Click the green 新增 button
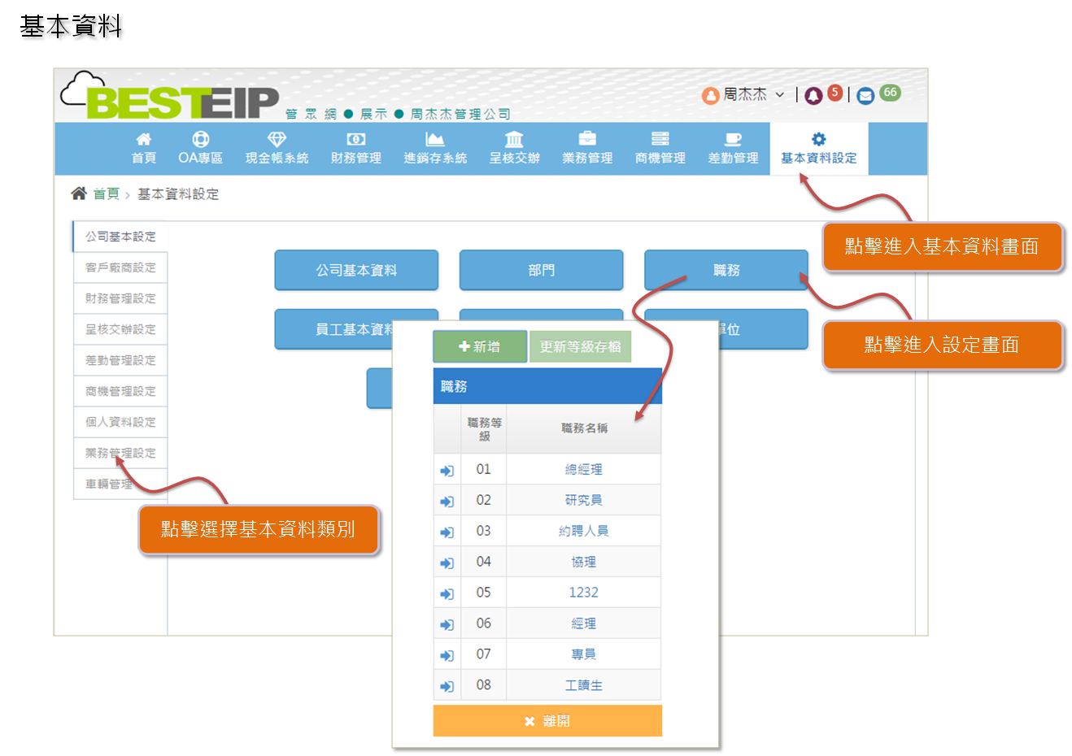 (479, 346)
